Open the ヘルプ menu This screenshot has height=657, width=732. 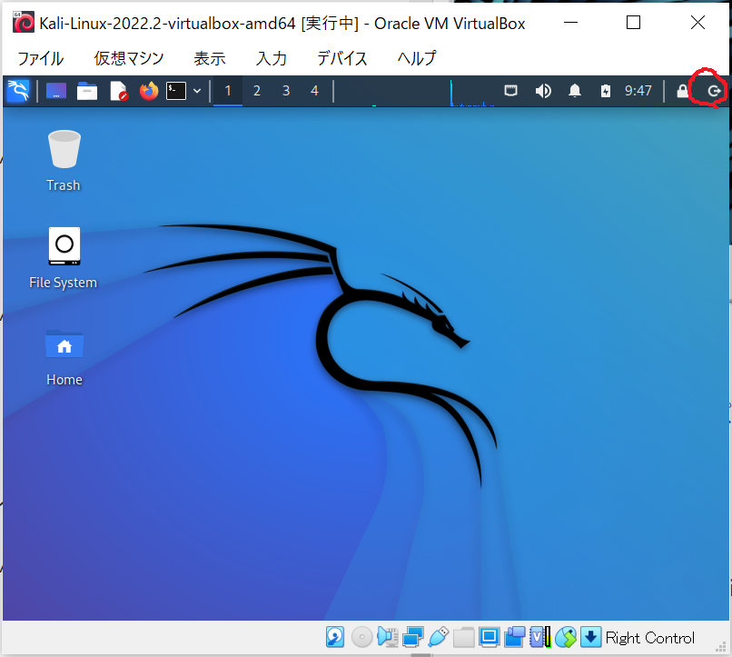[x=417, y=58]
